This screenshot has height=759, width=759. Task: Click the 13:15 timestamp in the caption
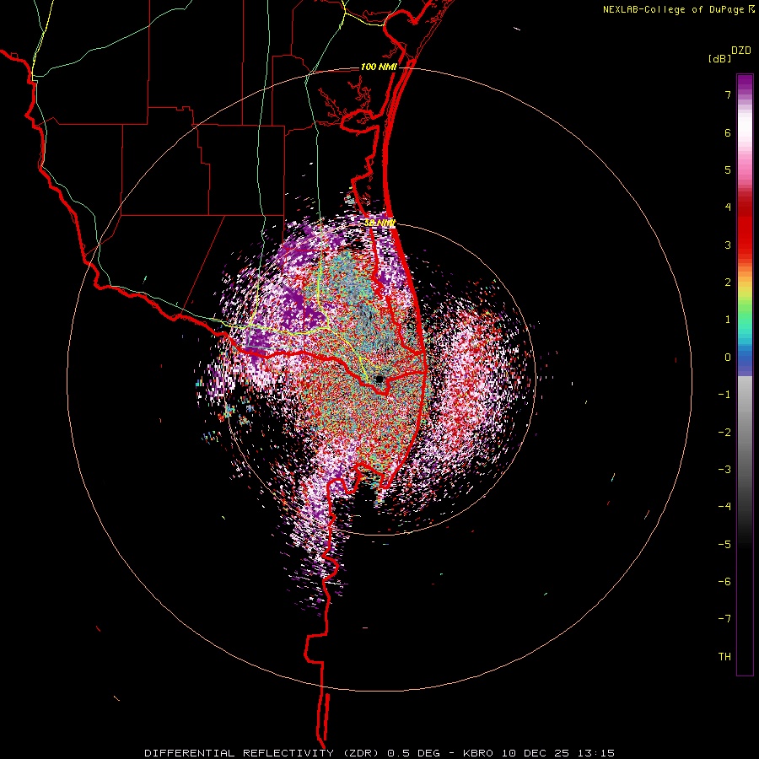pyautogui.click(x=596, y=753)
